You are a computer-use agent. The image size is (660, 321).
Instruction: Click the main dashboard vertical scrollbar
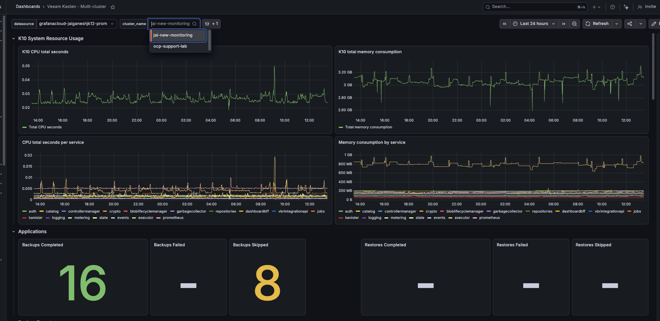[x=653, y=67]
